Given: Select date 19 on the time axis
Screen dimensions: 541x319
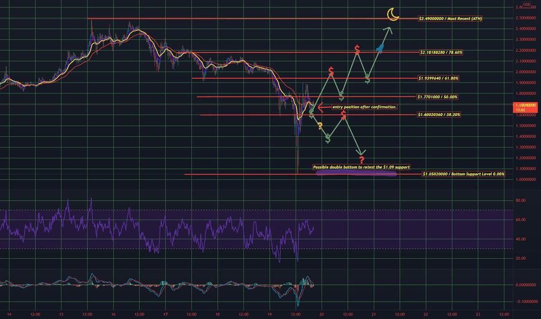Looking at the screenshot, I should 270,314.
